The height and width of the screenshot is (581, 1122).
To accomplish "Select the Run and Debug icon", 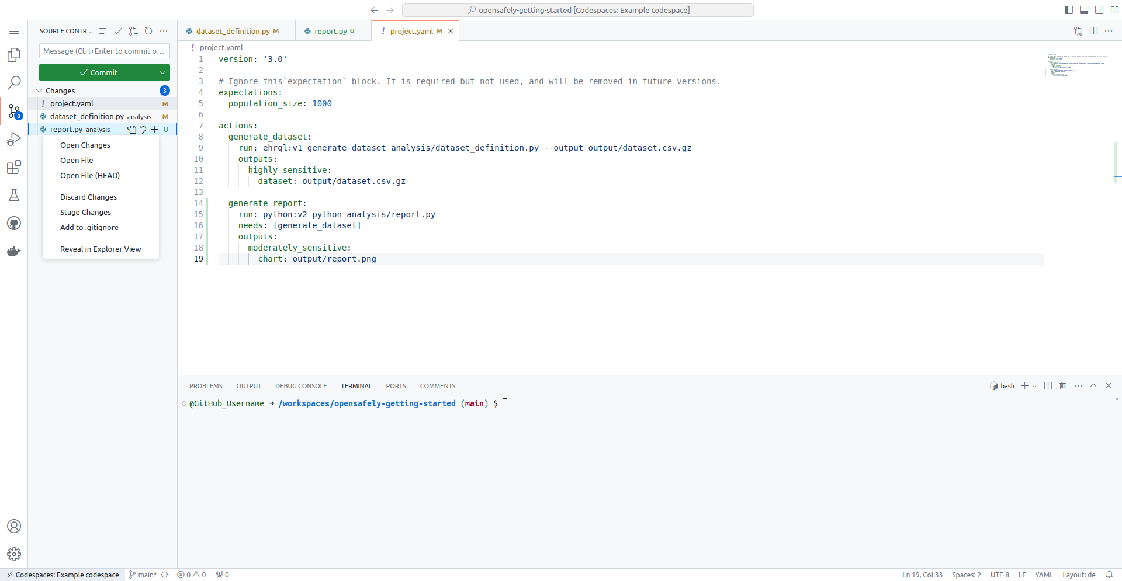I will coord(14,139).
